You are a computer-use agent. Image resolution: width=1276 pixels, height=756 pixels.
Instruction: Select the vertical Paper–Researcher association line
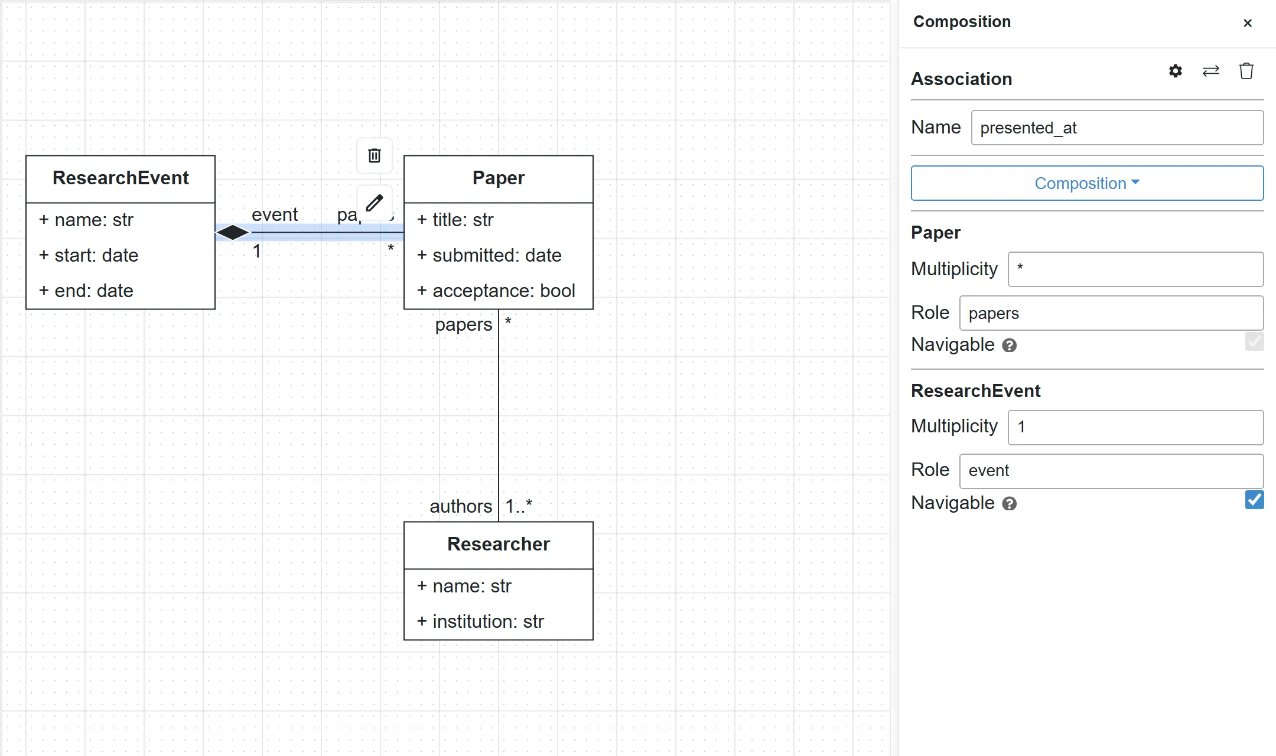coord(499,415)
